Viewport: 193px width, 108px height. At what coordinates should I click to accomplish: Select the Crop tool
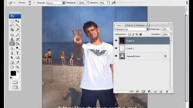[12, 30]
